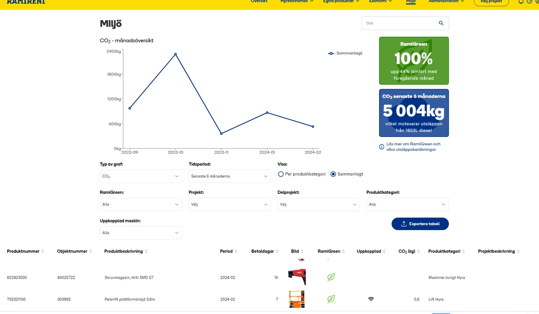Click the upload icon on Exportera tabell
The height and width of the screenshot is (314, 539).
click(x=404, y=224)
